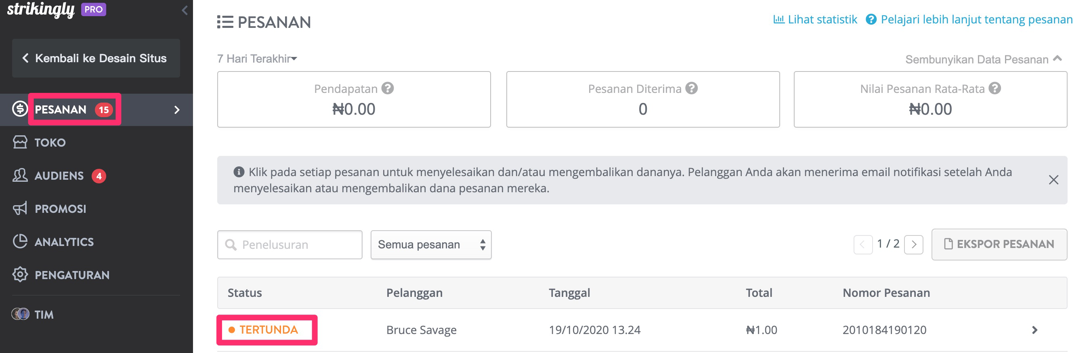The height and width of the screenshot is (353, 1091).
Task: Dismiss the info notice banner
Action: point(1053,180)
